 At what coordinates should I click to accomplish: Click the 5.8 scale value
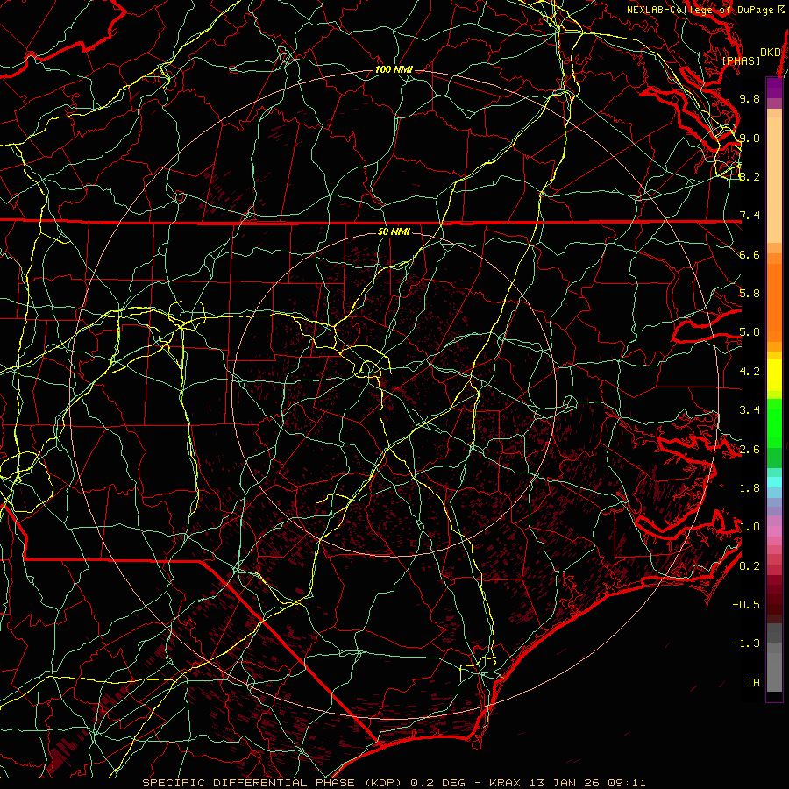pos(750,294)
